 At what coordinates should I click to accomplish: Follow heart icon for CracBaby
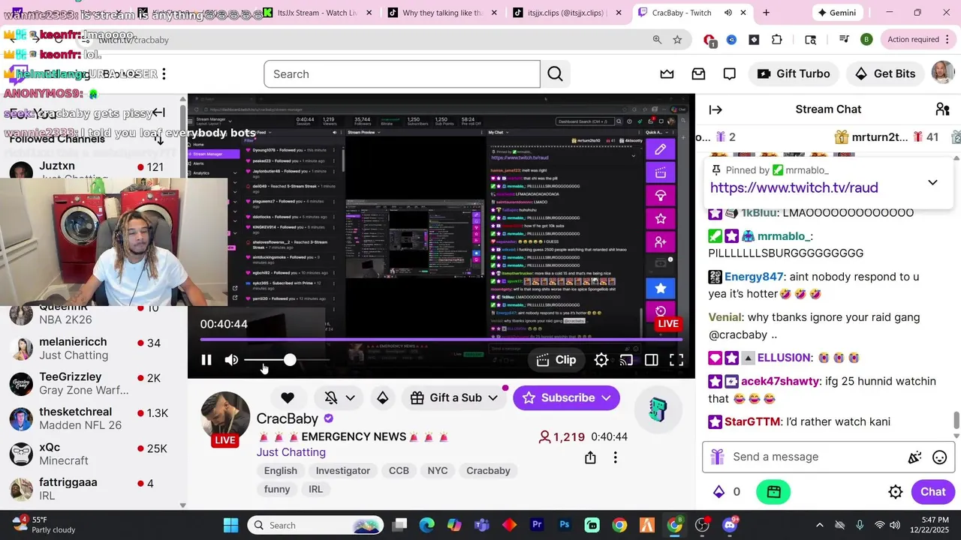pos(288,397)
